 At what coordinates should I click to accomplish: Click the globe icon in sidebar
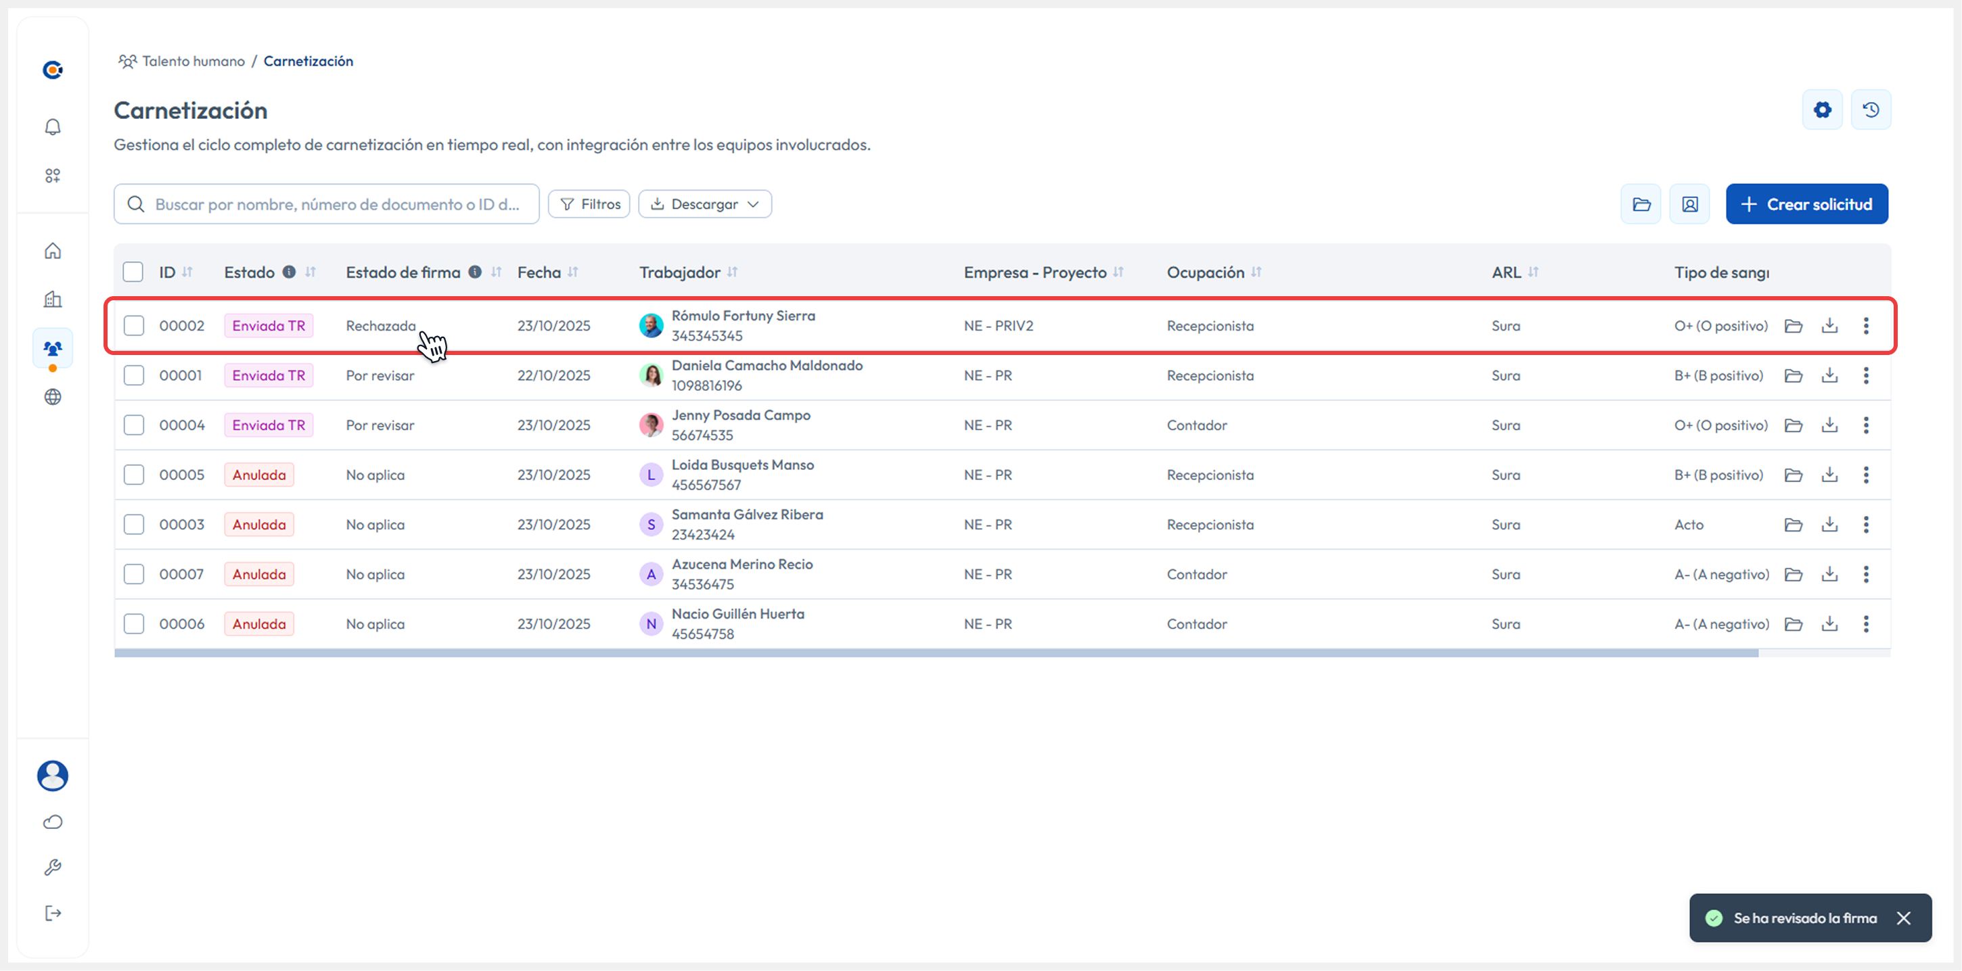53,396
